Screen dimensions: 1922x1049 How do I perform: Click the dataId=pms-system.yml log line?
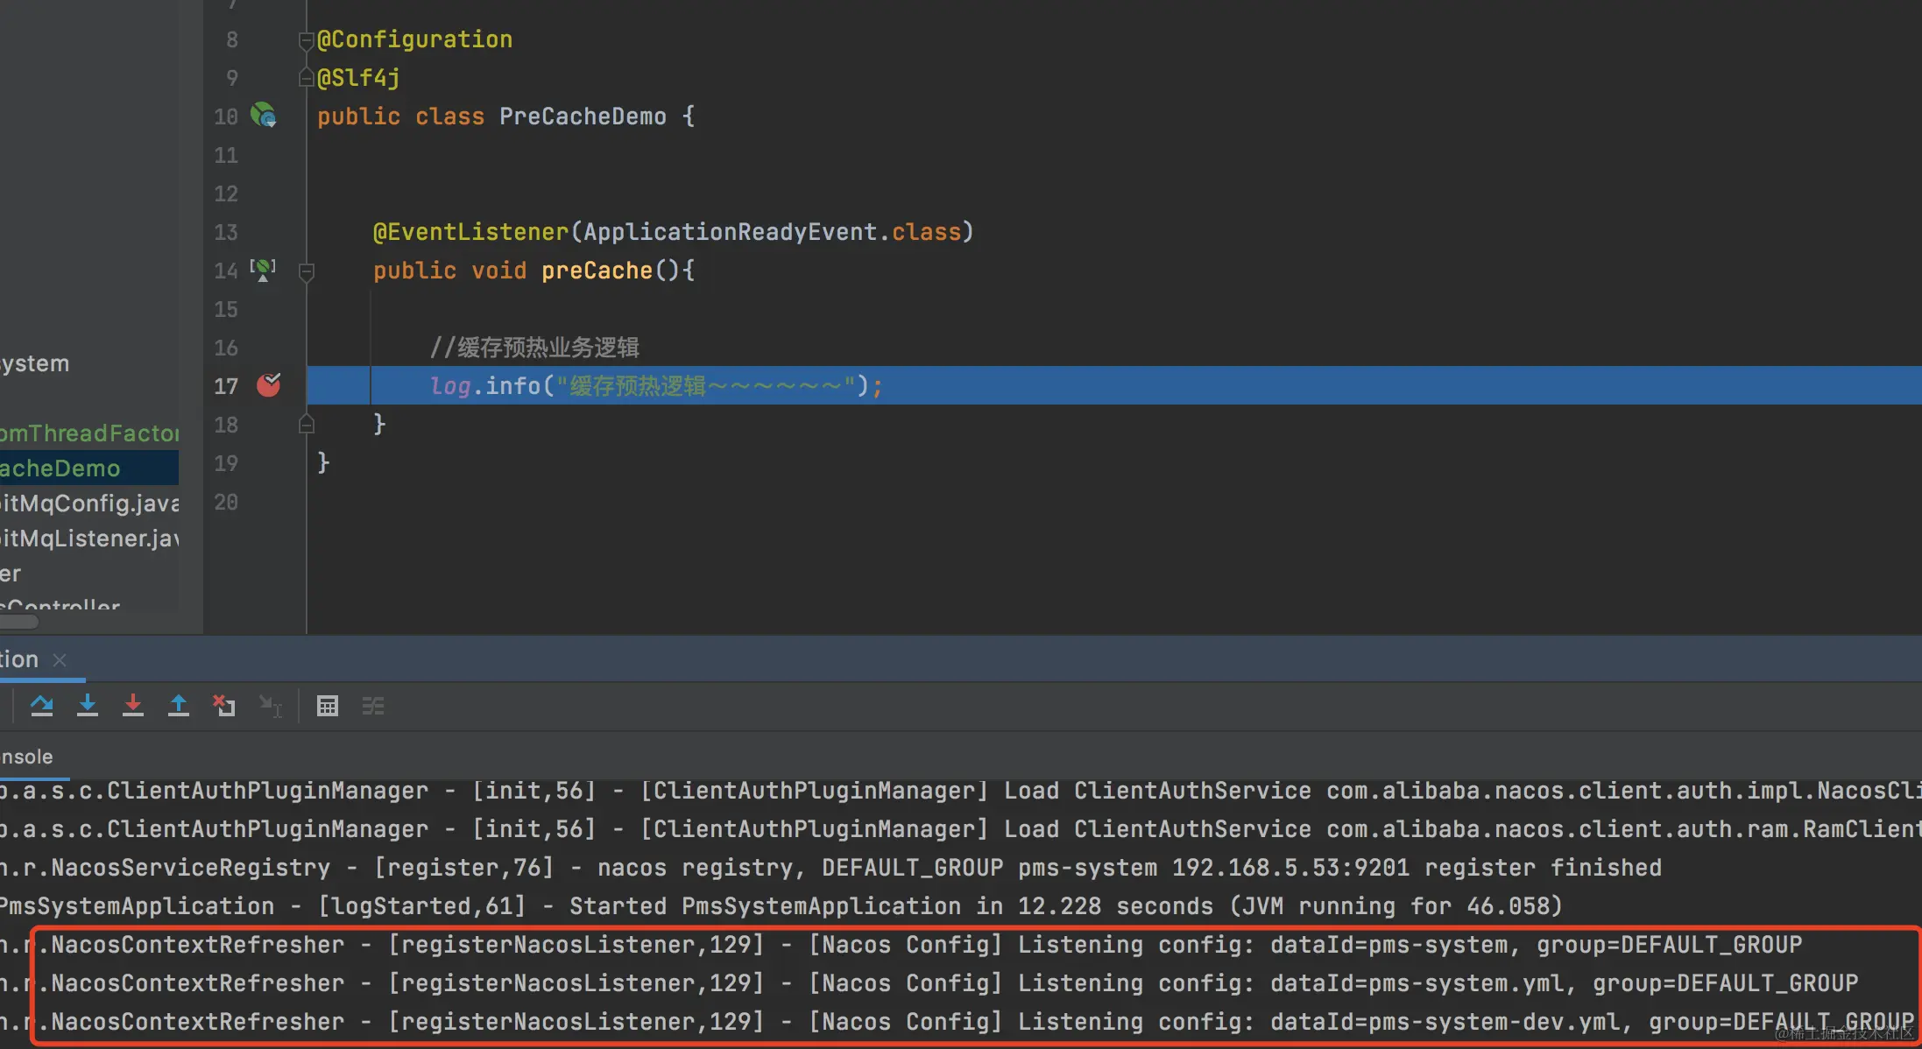[929, 983]
